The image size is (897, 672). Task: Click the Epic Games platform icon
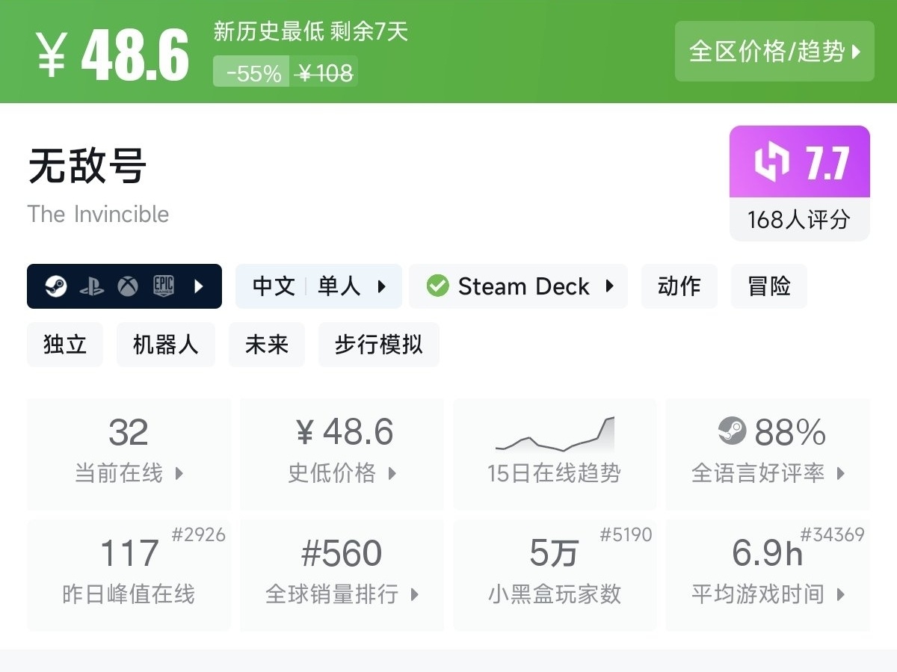(x=163, y=286)
